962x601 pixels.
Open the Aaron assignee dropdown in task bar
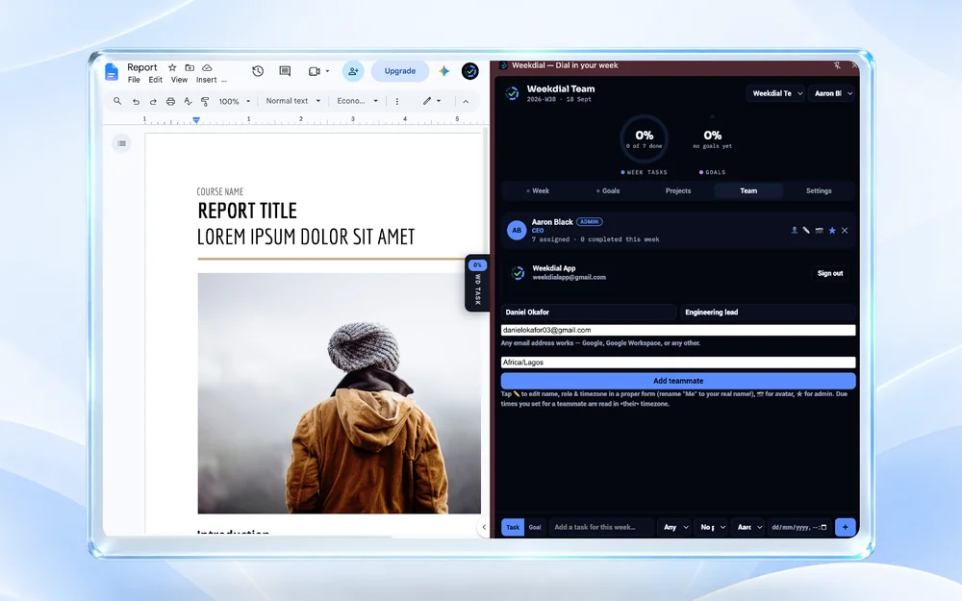tap(747, 527)
